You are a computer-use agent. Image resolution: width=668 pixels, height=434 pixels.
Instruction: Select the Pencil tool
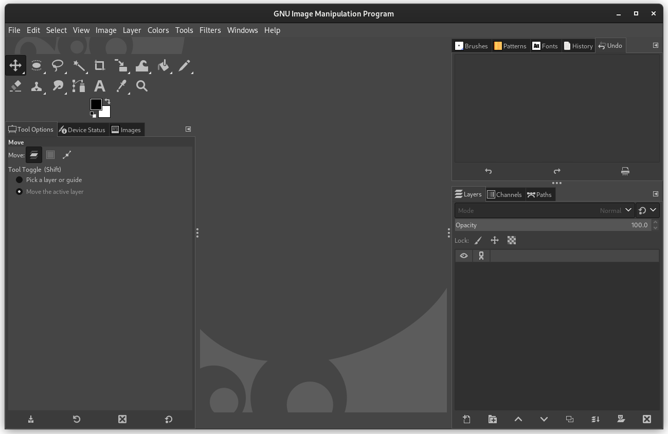184,65
